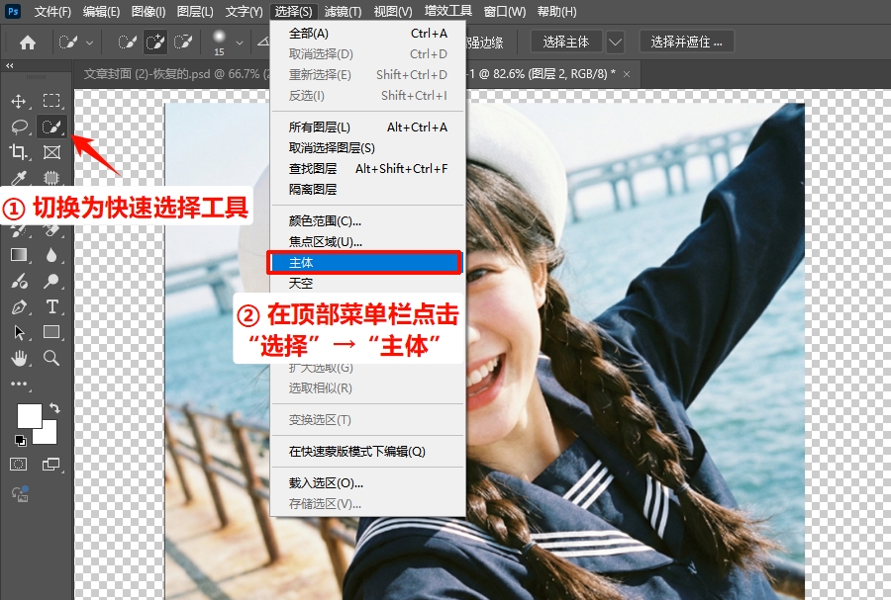Open the dropdown beside 选择主体 button
The width and height of the screenshot is (891, 600).
tap(615, 42)
